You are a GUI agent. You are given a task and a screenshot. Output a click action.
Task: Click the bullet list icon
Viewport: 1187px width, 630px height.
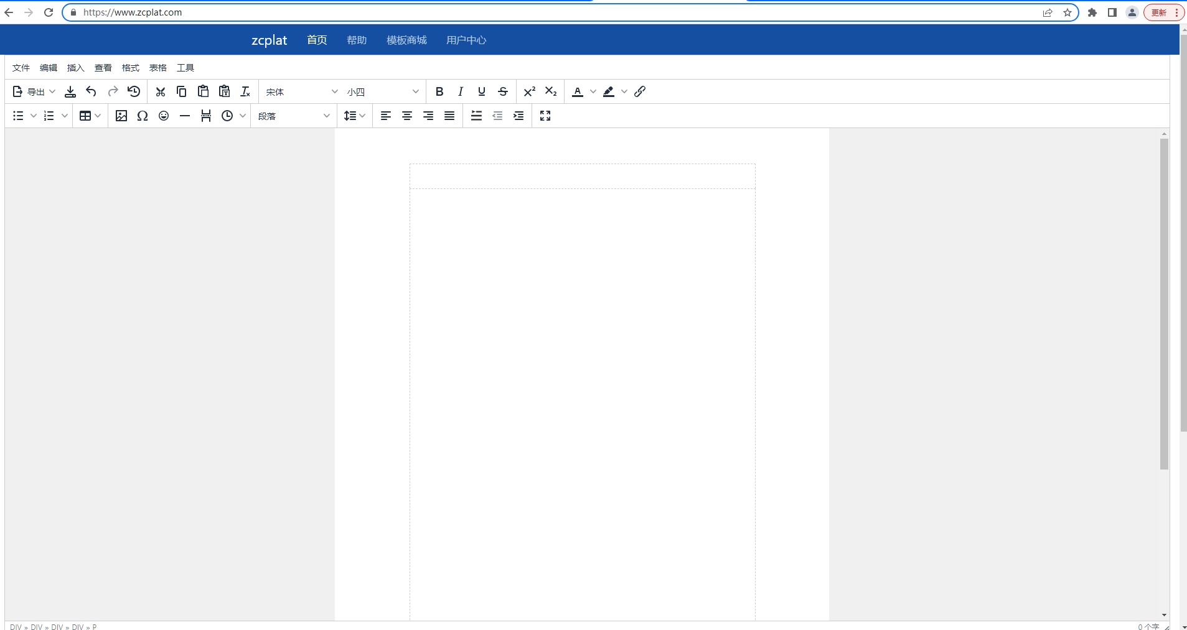(18, 116)
